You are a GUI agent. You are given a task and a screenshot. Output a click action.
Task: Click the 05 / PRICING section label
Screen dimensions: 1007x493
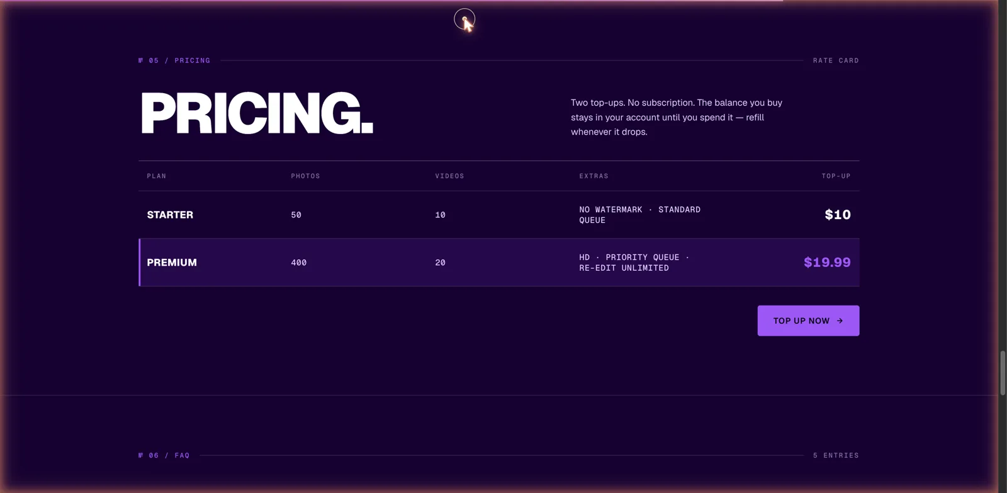tap(174, 60)
